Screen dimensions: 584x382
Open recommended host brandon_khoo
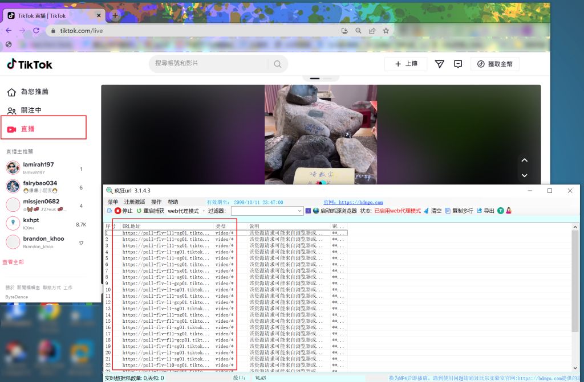[44, 242]
